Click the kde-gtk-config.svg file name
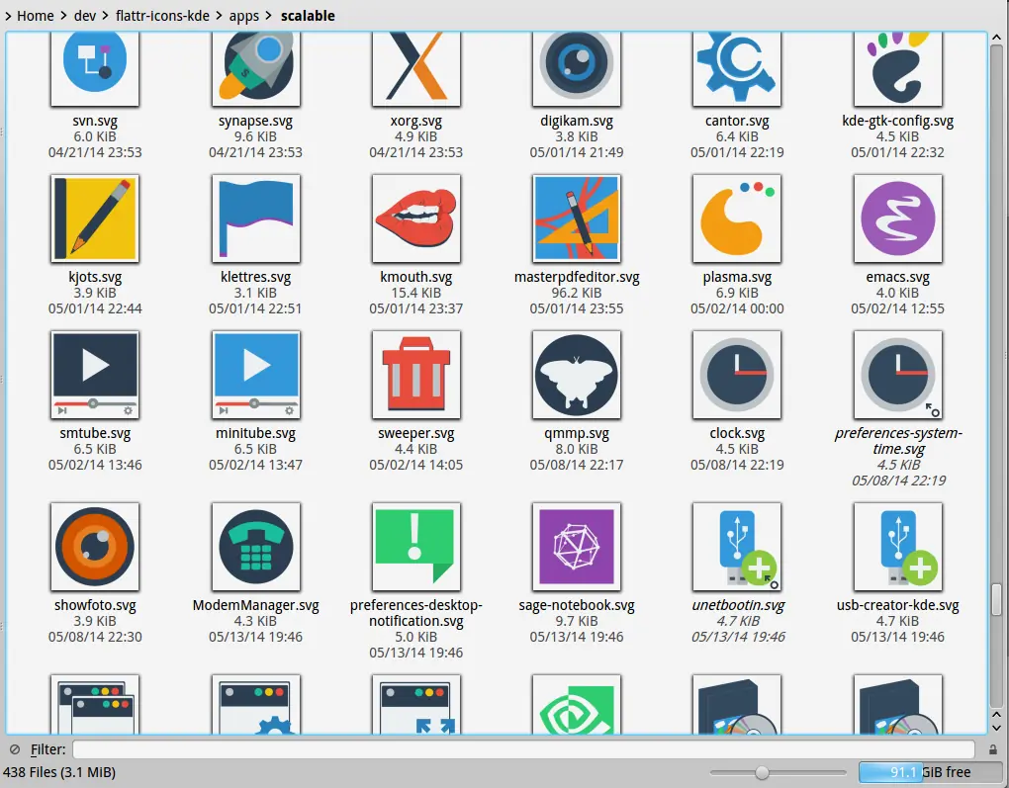This screenshot has width=1009, height=788. coord(897,121)
